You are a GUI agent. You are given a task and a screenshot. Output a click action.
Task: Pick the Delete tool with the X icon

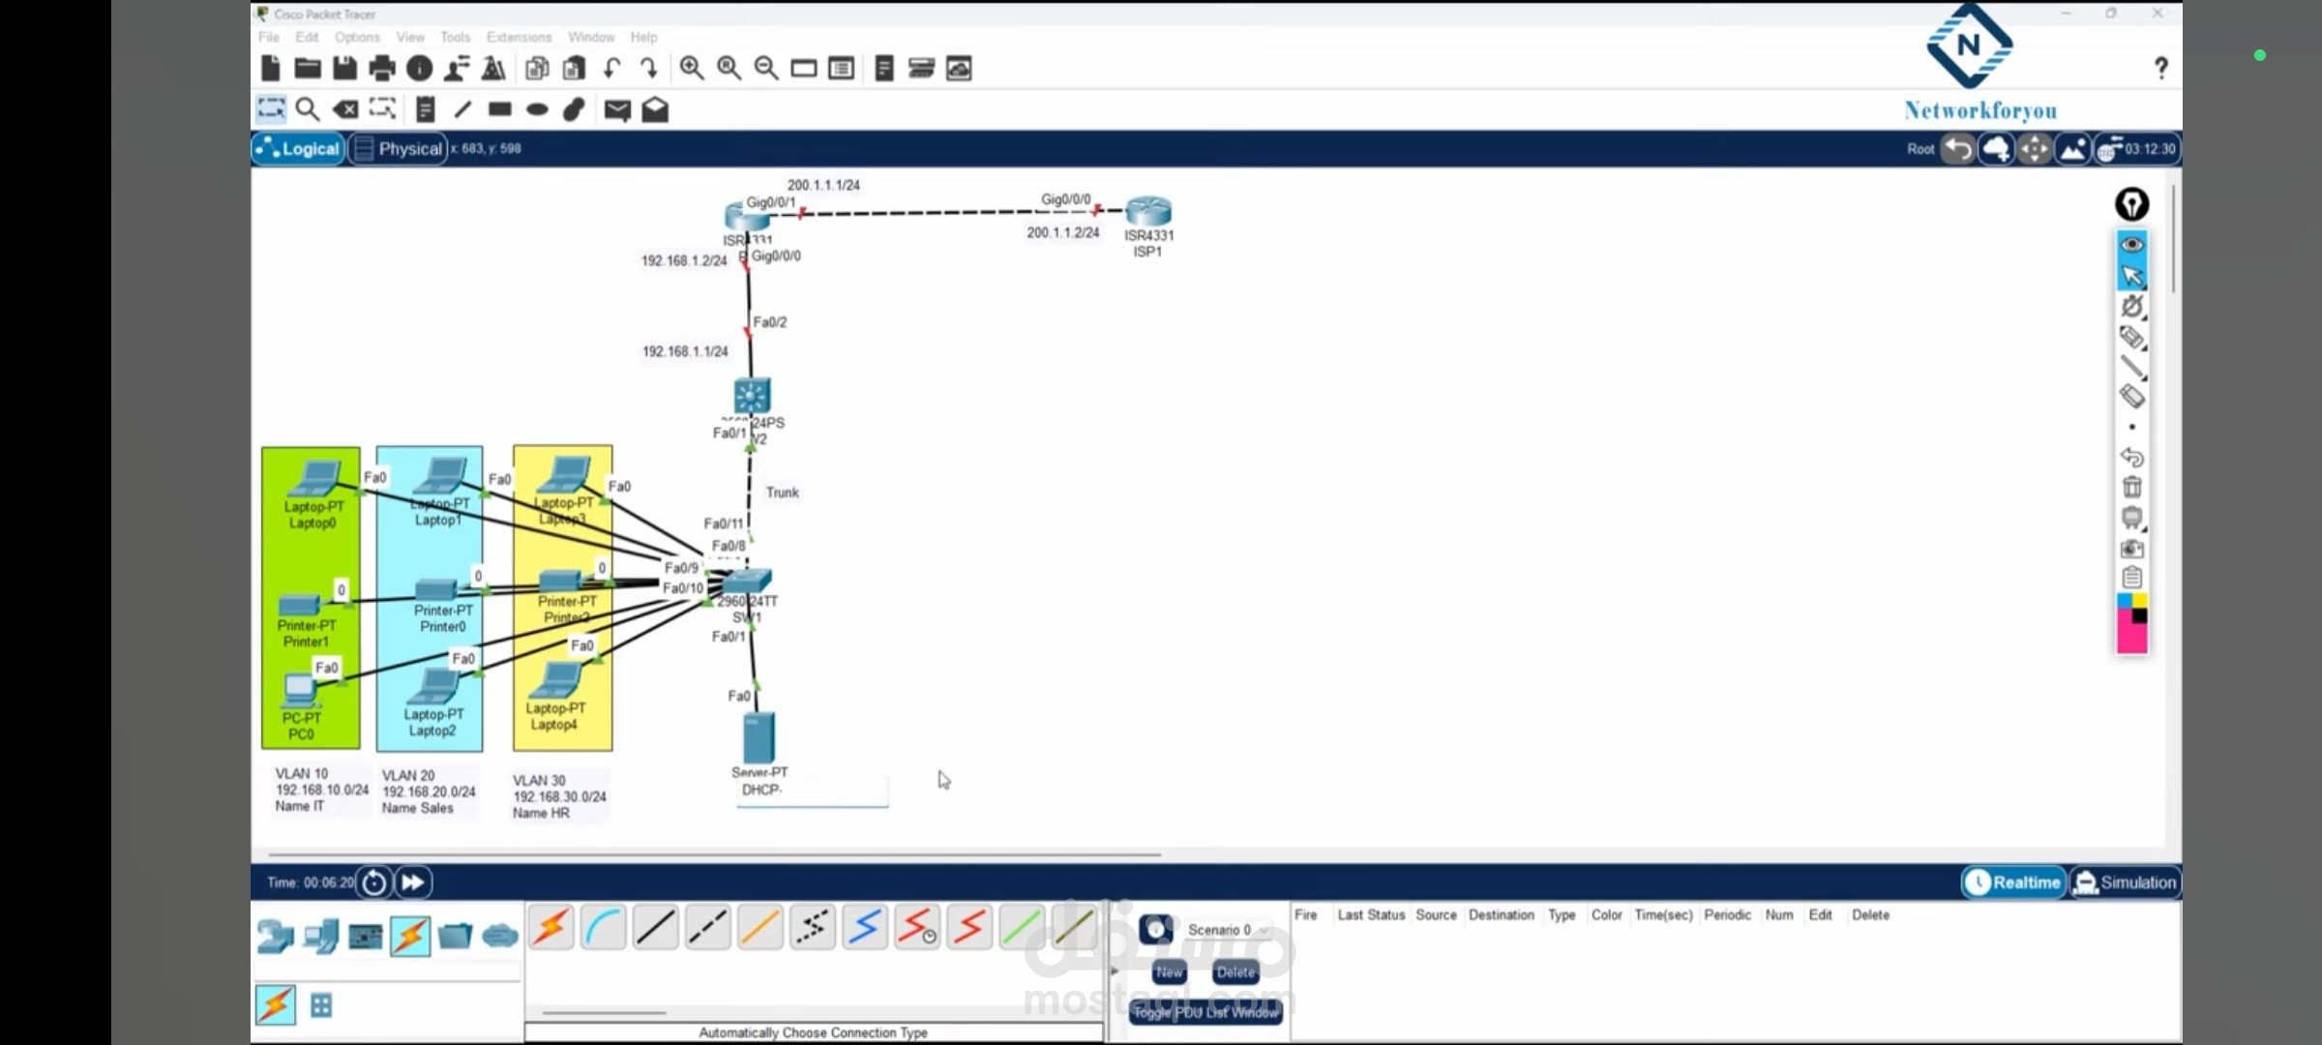[345, 109]
